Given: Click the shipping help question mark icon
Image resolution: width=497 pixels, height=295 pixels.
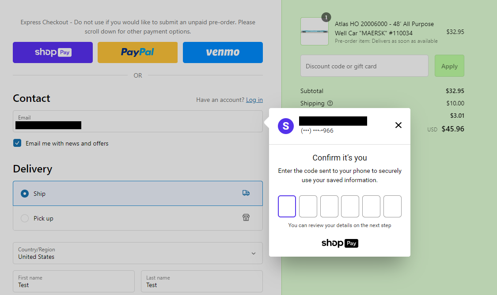Looking at the screenshot, I should (x=330, y=103).
